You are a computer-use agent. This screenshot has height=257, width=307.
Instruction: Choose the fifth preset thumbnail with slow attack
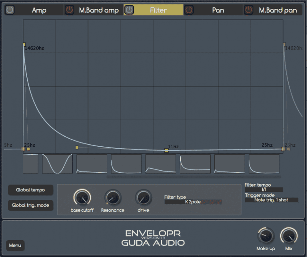(x=161, y=164)
